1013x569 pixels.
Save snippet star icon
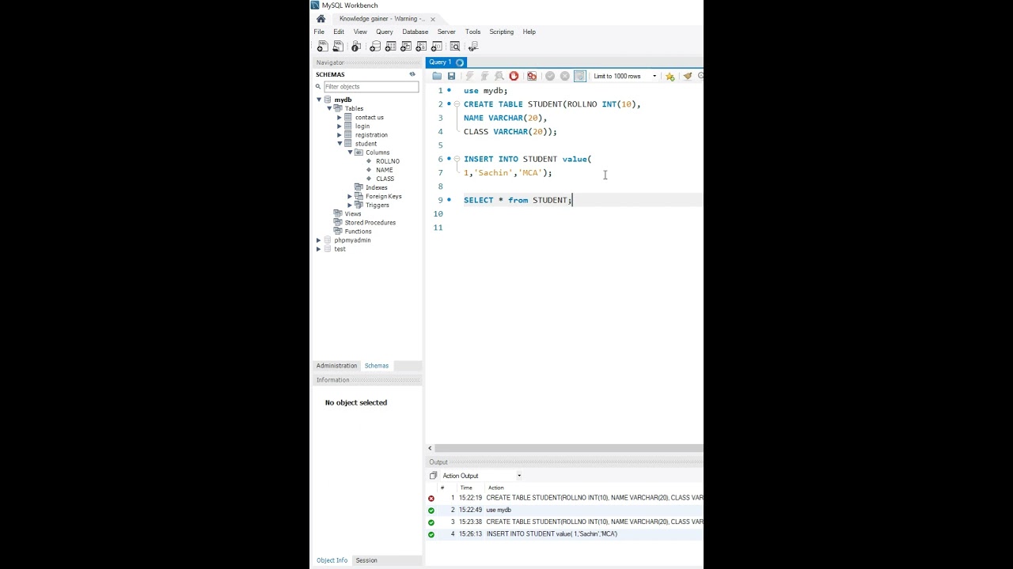[x=670, y=76]
